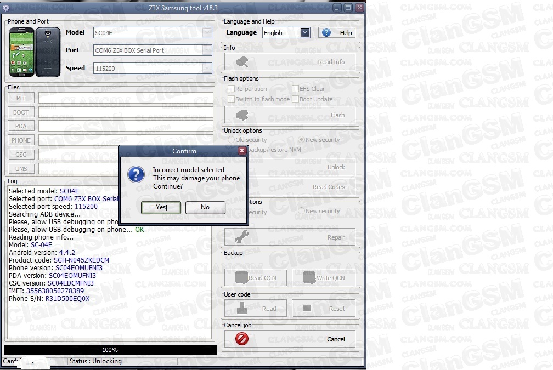Click the User code Read icon

click(x=242, y=308)
